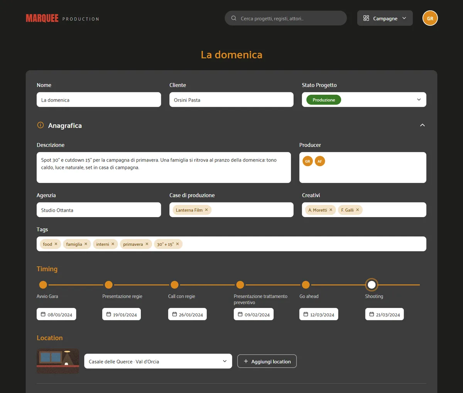Screen dimensions: 463x393
Task: Click the Nome input field
Action: point(99,100)
